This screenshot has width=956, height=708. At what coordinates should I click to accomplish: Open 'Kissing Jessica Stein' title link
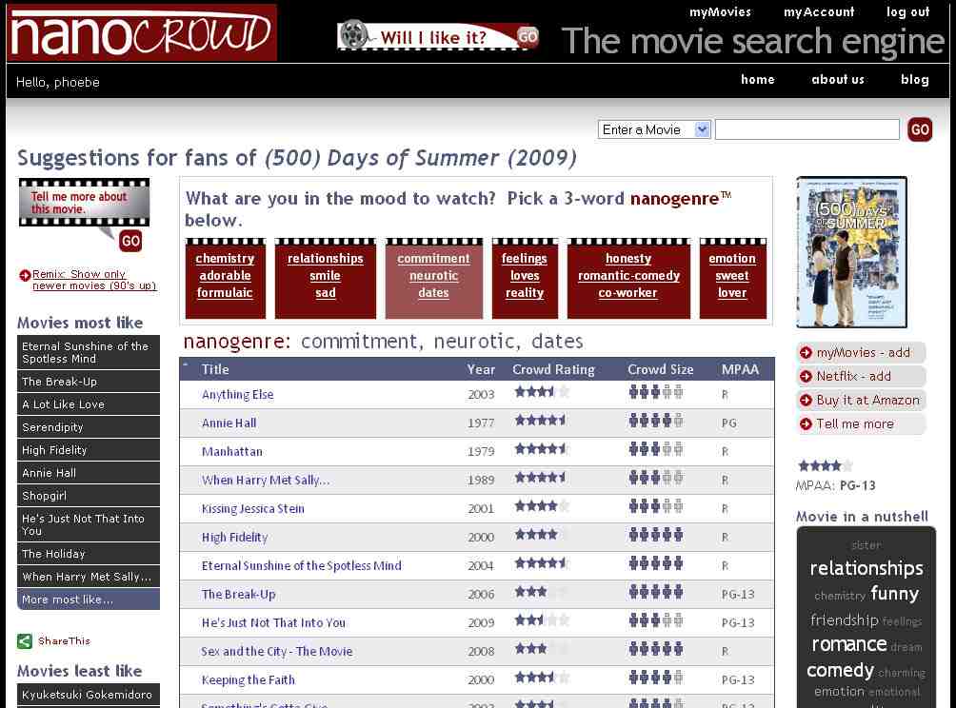253,509
